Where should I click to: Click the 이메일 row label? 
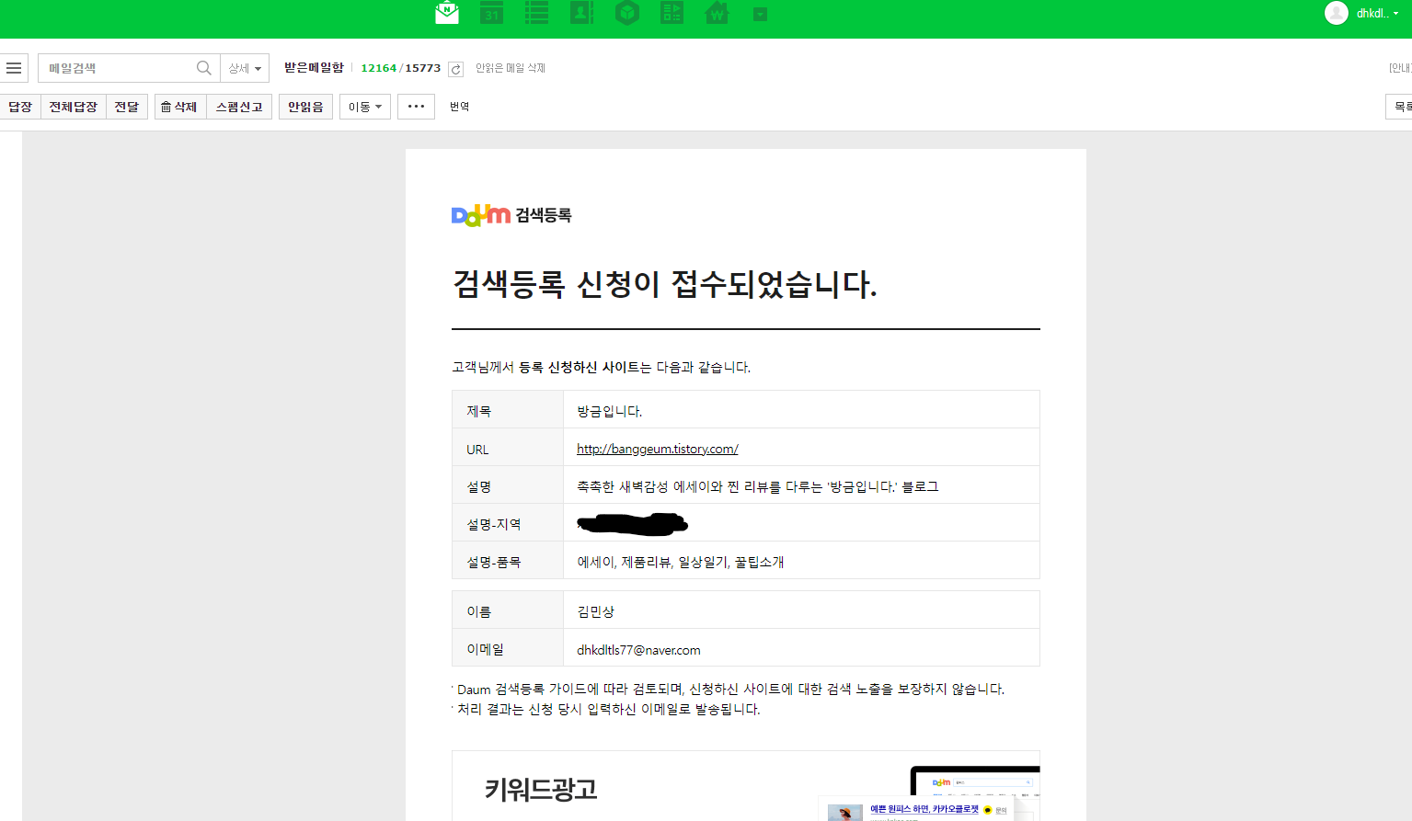click(x=486, y=649)
